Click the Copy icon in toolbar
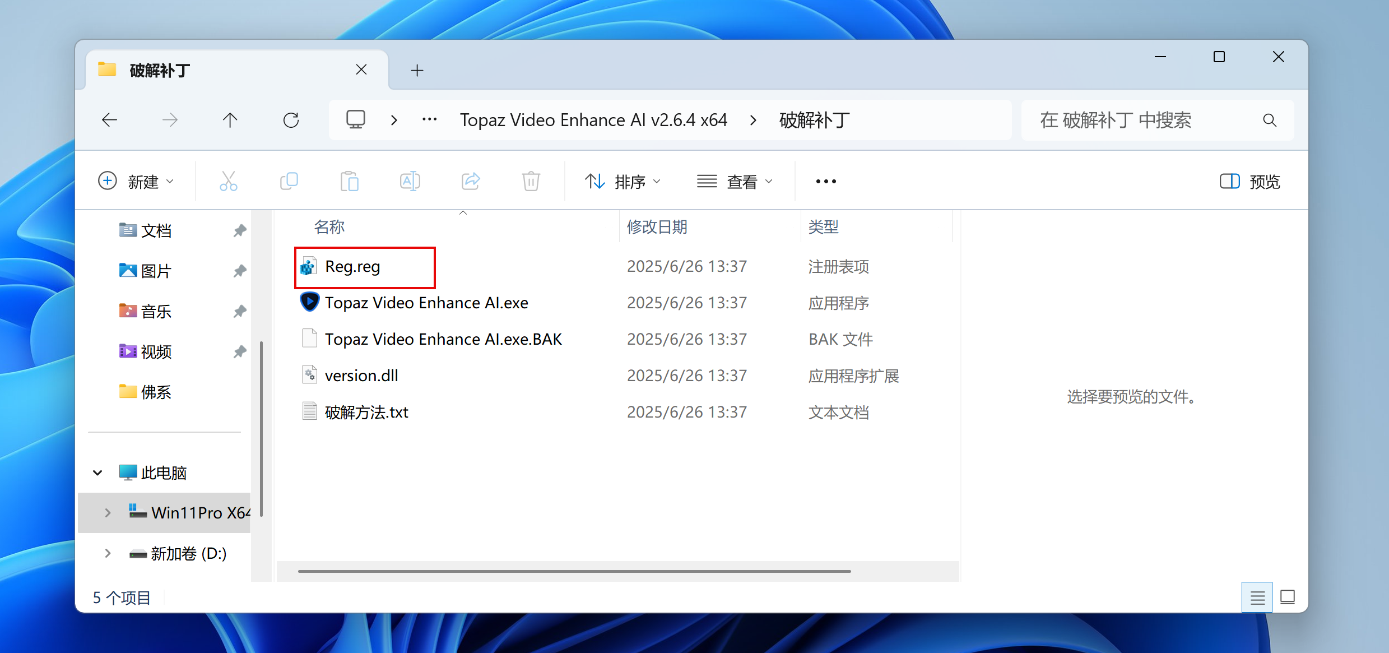The image size is (1389, 653). 289,182
